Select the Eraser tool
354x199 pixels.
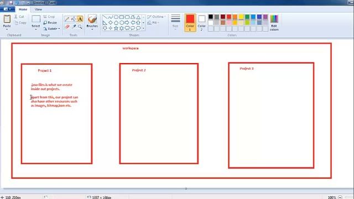[67, 27]
